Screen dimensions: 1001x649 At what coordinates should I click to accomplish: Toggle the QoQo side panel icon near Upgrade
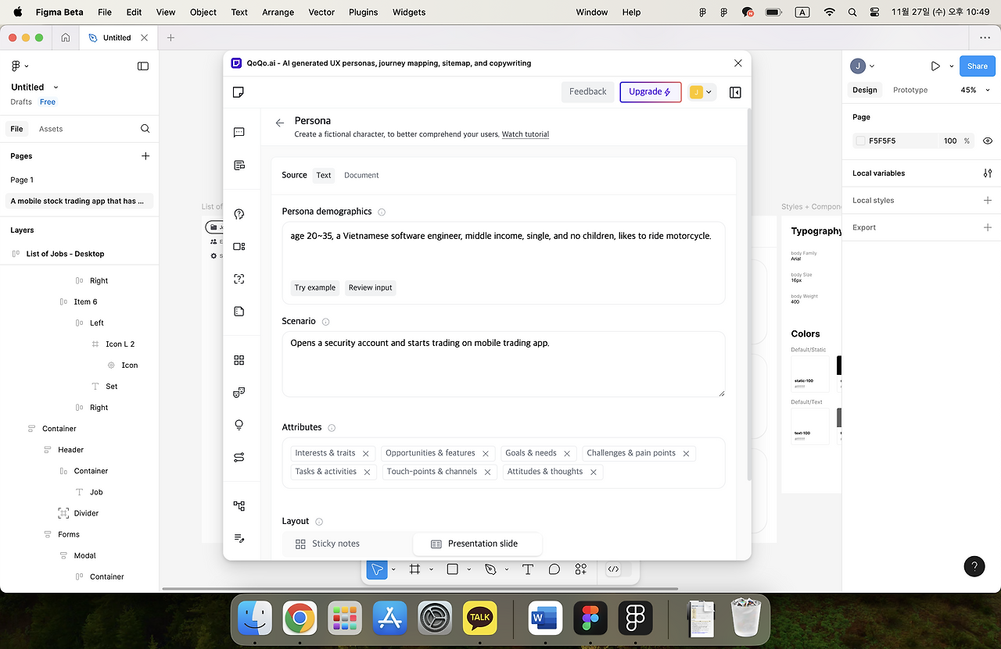pos(735,92)
